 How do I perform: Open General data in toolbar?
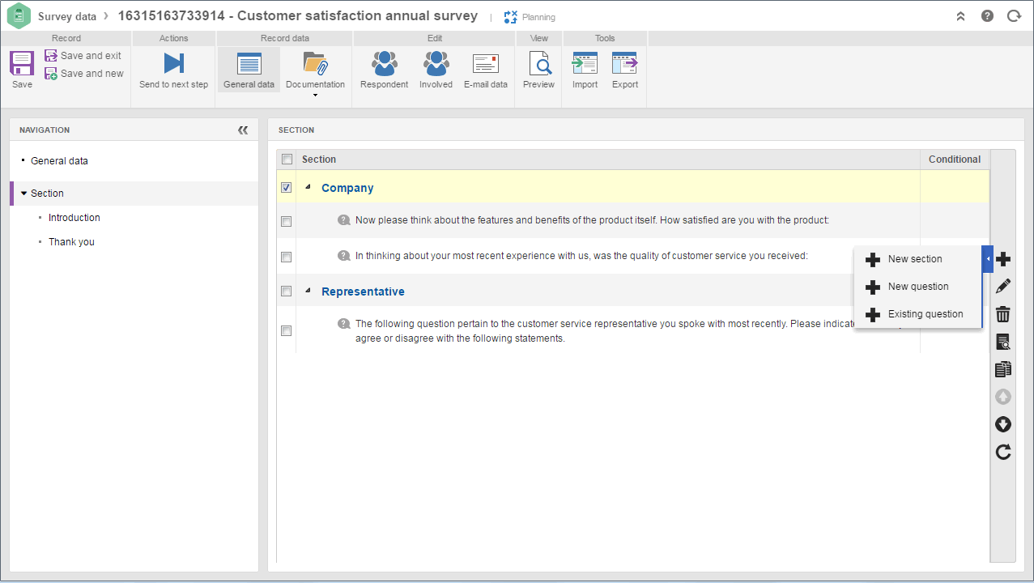tap(249, 70)
